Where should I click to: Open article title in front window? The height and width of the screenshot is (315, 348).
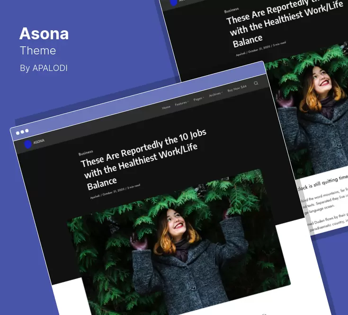click(x=144, y=159)
